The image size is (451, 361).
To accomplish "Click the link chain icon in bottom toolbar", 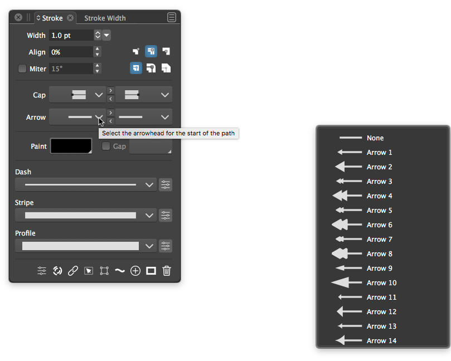I will point(73,271).
